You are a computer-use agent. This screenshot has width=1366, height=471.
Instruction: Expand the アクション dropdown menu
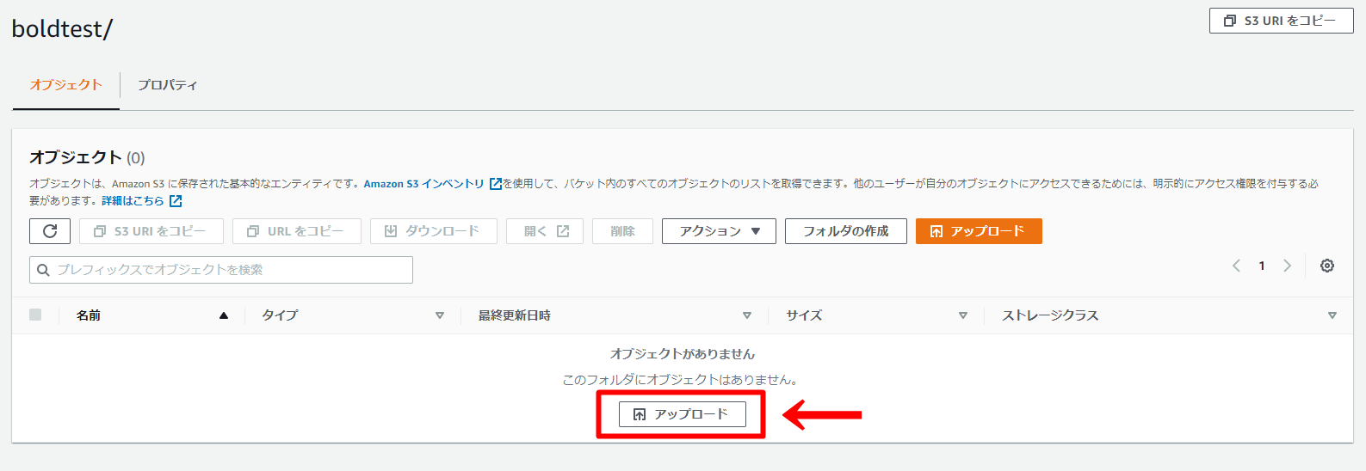[719, 231]
